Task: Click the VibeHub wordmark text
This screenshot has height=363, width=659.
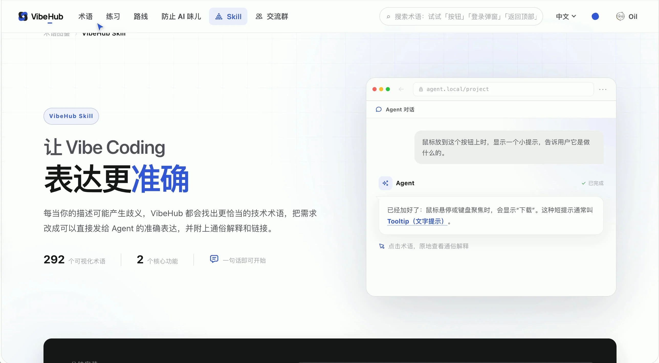Action: click(47, 17)
